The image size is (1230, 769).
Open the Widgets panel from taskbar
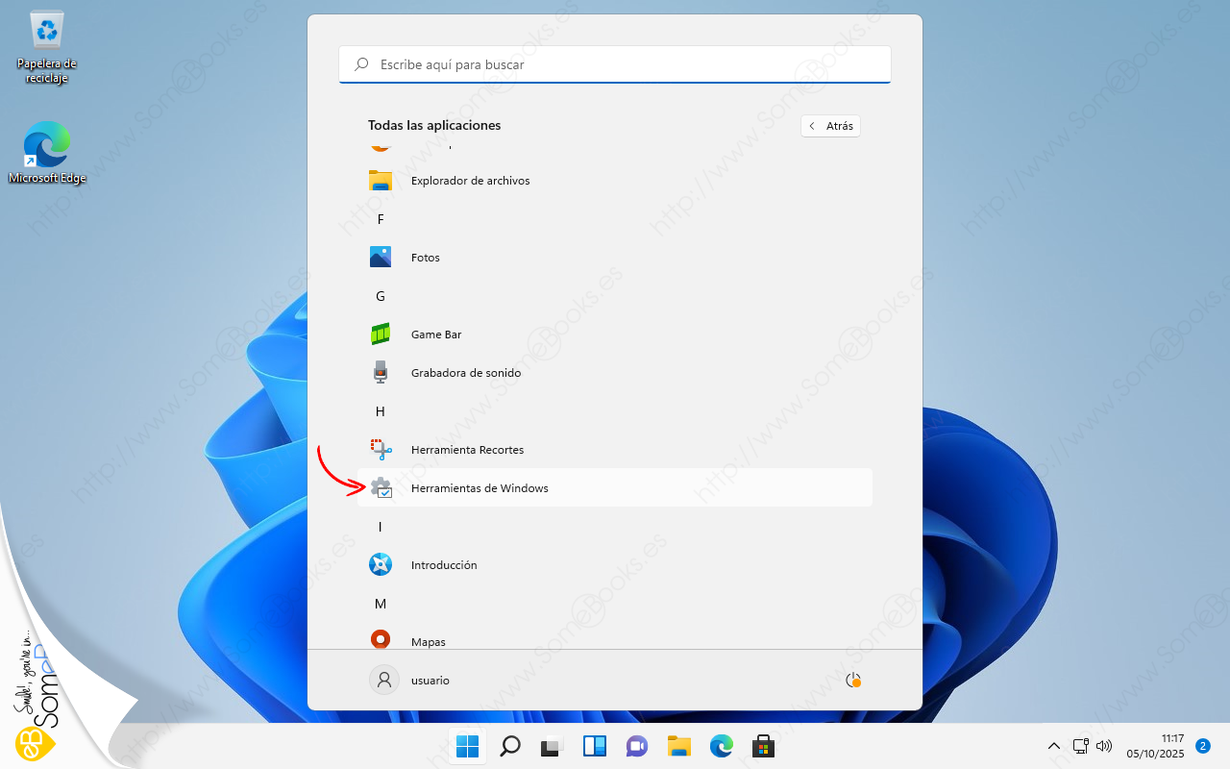[595, 746]
